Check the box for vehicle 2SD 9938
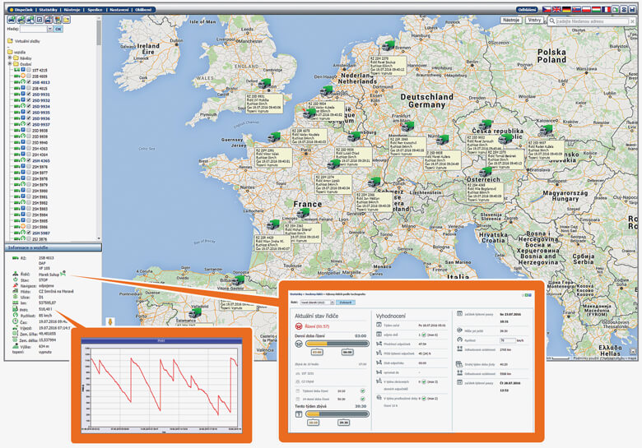The width and height of the screenshot is (642, 448). (x=29, y=130)
